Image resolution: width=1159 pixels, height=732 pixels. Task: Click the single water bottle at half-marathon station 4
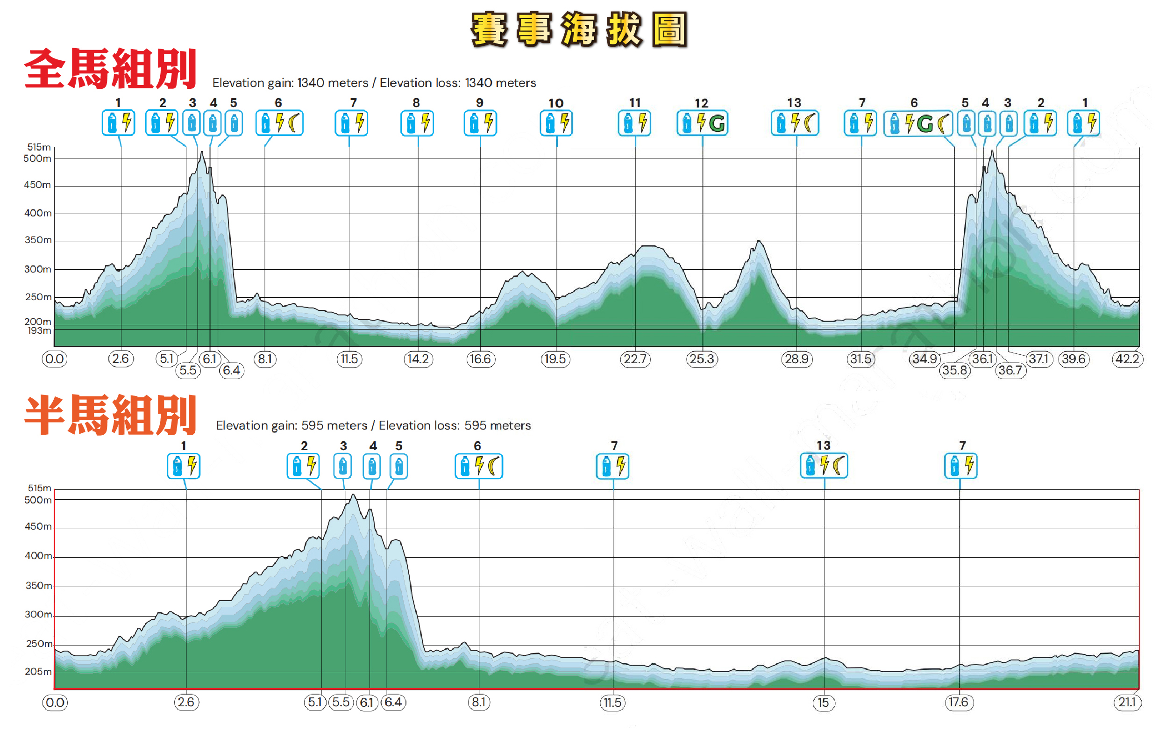372,466
